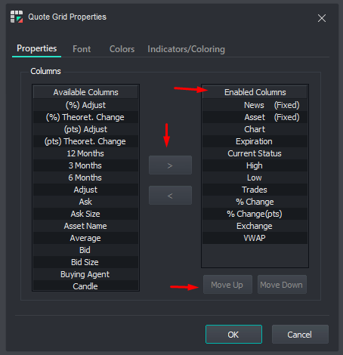Click the Move Down button
Screen dimensions: 343x355
(282, 285)
